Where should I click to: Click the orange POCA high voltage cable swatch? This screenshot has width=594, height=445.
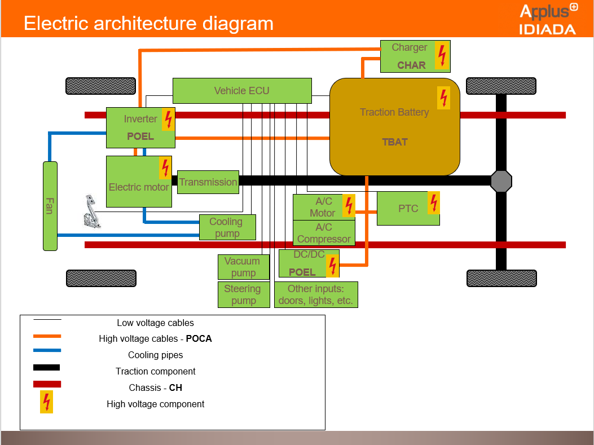pos(47,336)
